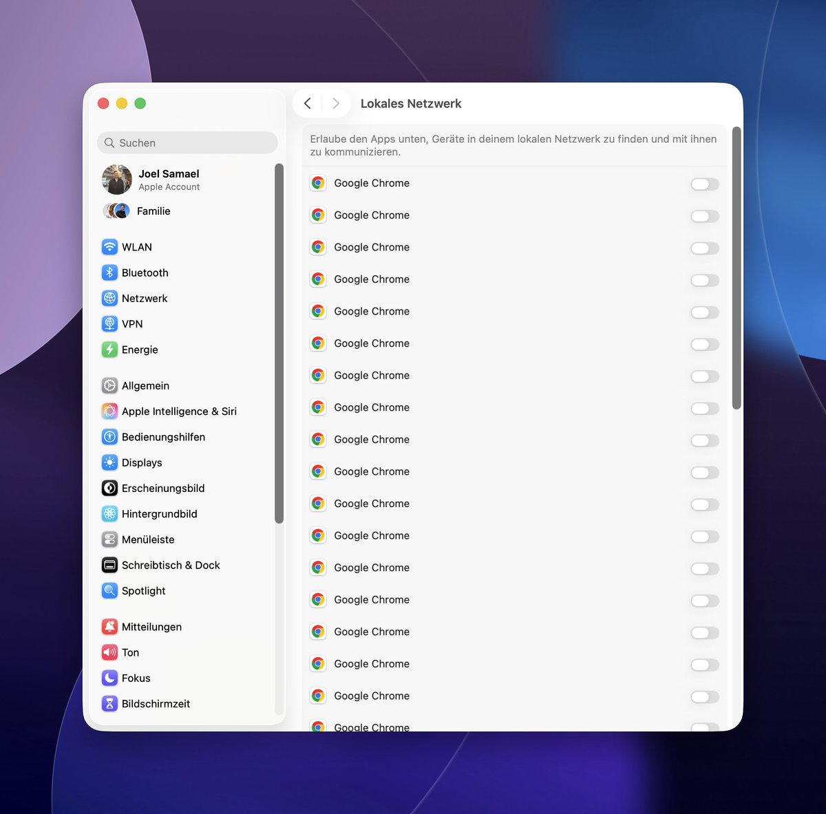This screenshot has width=826, height=814.
Task: Open the Allgemein gear icon
Action: pos(109,385)
